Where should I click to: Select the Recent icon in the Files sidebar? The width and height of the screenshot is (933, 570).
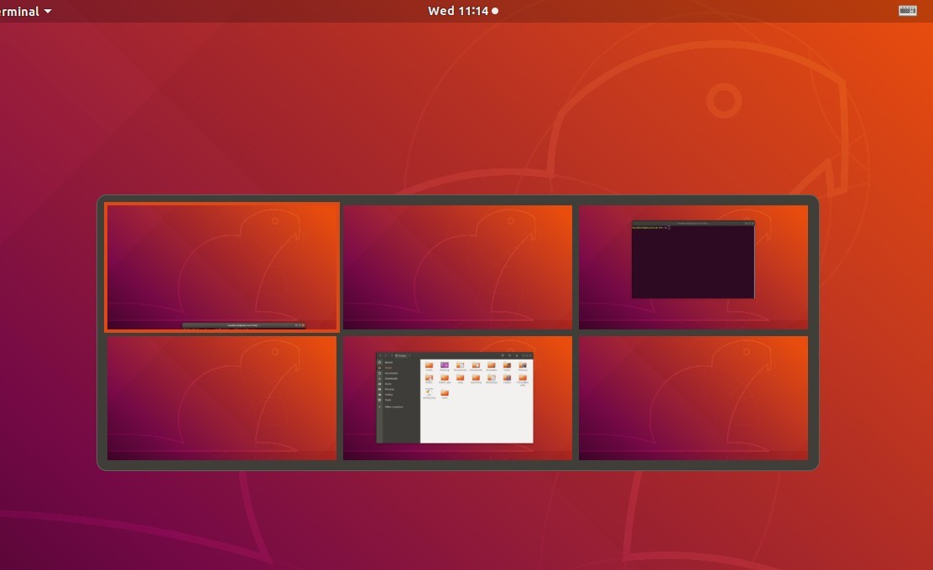[x=380, y=362]
